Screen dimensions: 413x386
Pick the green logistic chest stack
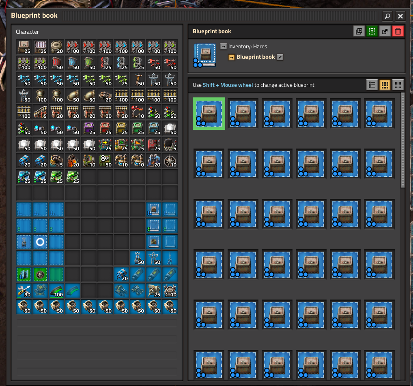138,129
